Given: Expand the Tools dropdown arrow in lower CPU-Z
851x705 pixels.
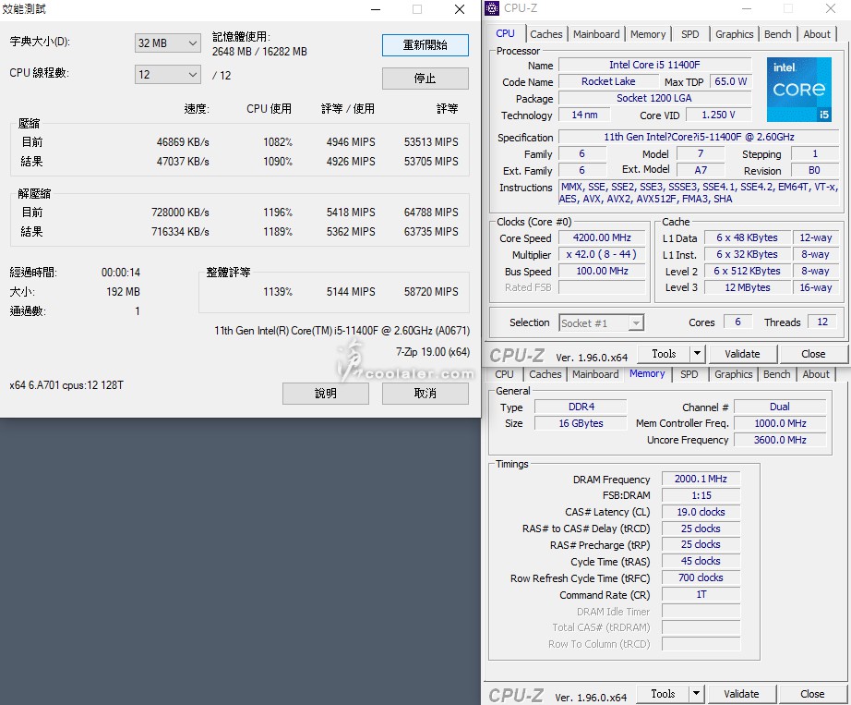Looking at the screenshot, I should pyautogui.click(x=696, y=694).
